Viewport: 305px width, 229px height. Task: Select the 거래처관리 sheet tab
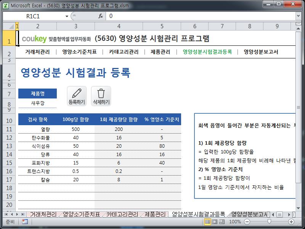(43, 214)
